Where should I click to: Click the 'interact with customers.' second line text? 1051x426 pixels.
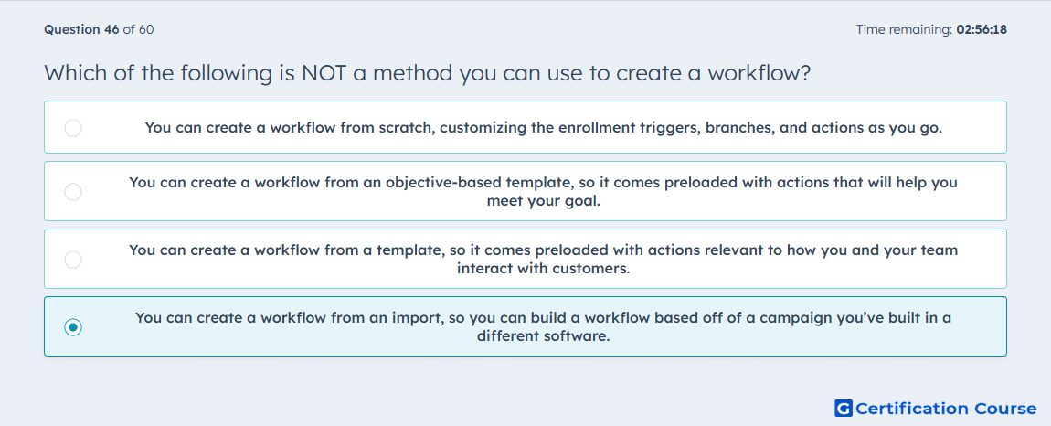click(x=544, y=269)
